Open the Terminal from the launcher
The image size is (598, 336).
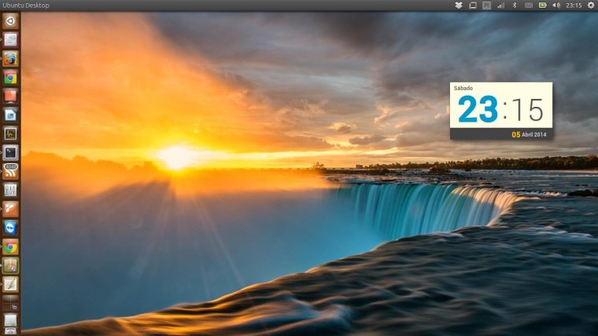coord(10,152)
